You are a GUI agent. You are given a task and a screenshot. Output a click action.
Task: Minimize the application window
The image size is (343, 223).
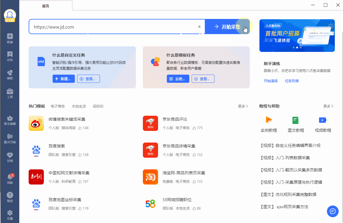point(313,5)
